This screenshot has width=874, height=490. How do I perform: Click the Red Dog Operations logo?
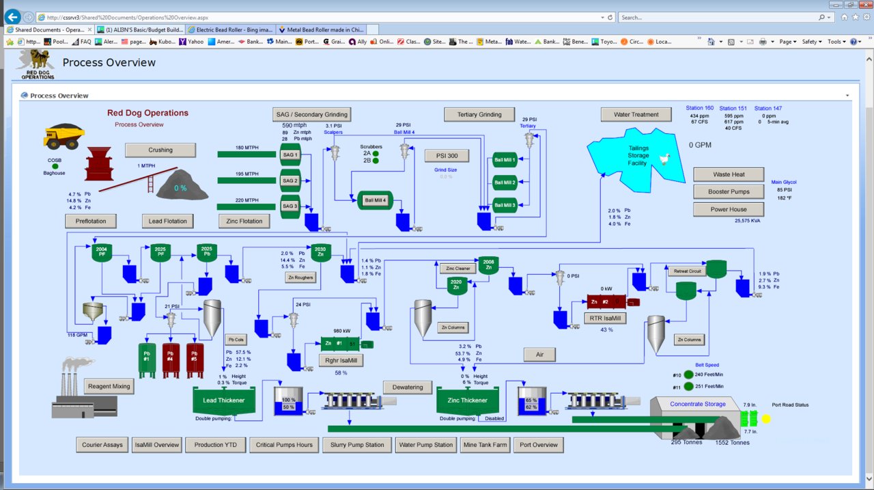click(x=37, y=64)
